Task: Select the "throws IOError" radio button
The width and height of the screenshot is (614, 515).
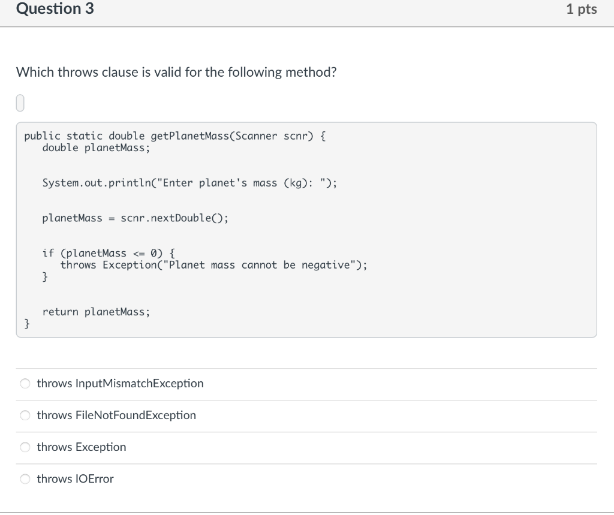Action: [25, 478]
